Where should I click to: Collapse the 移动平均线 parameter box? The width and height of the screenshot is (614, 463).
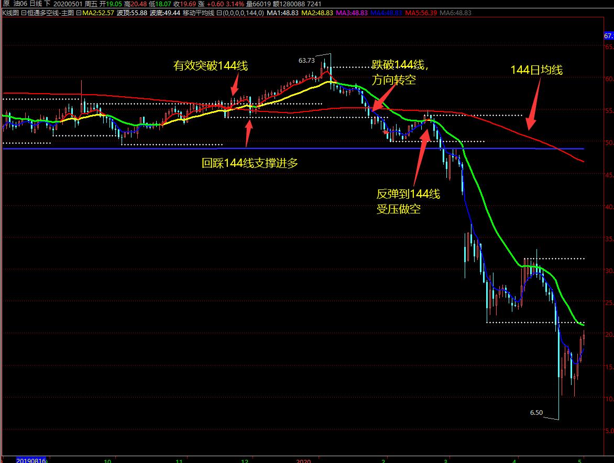point(220,13)
